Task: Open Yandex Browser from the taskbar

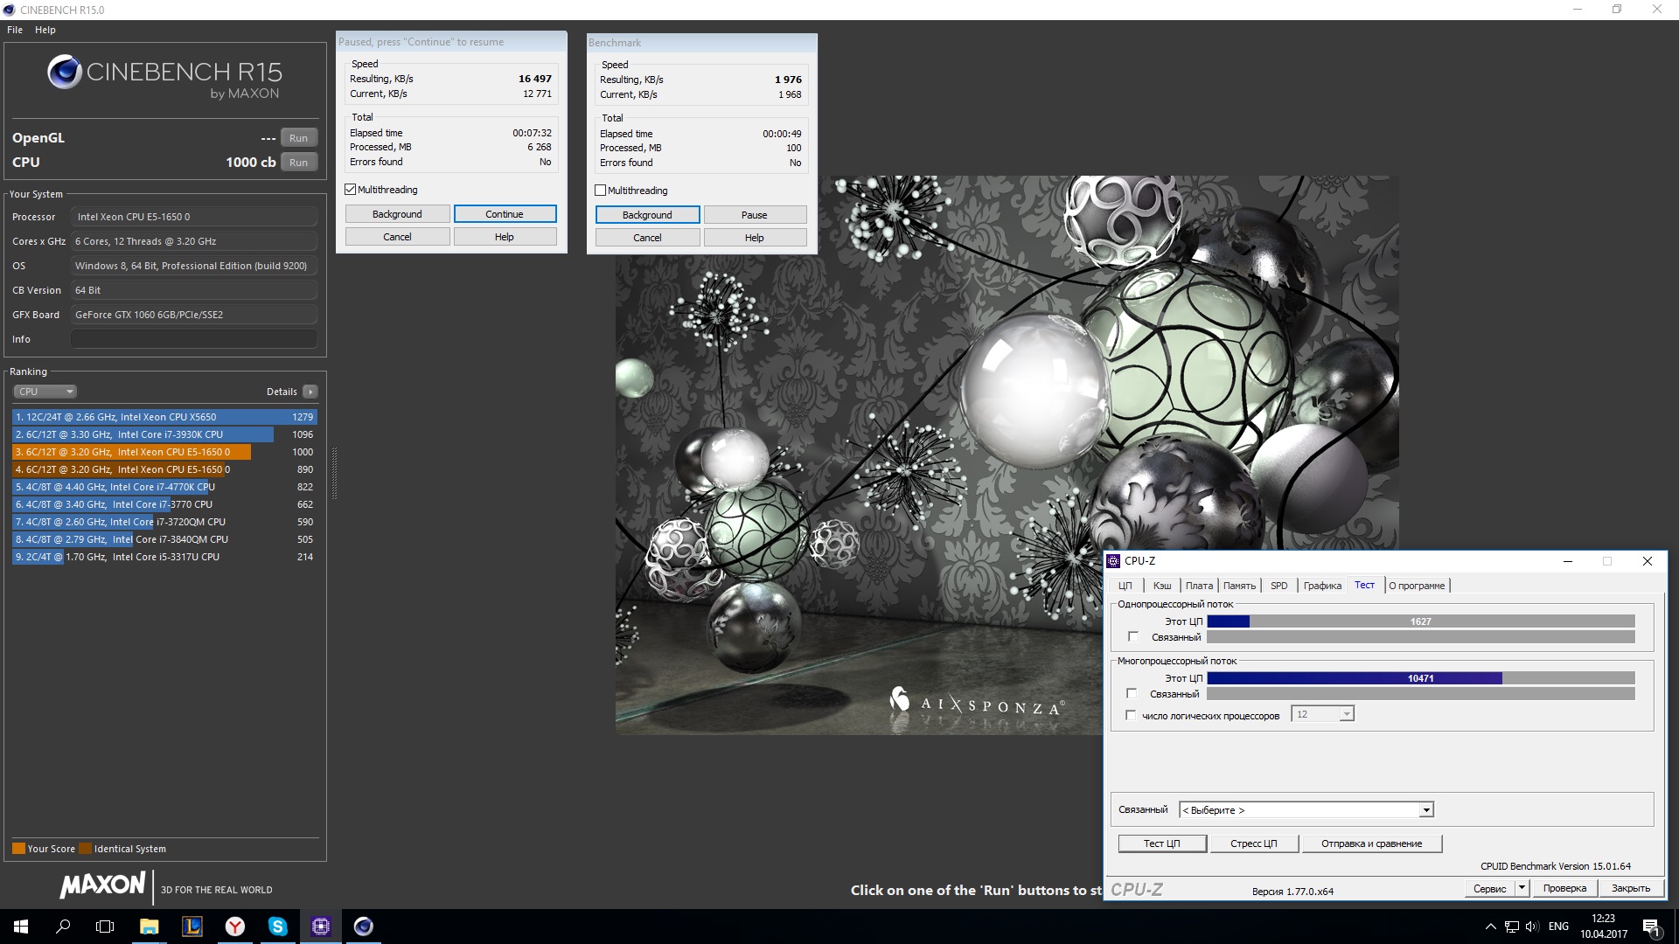Action: click(235, 927)
